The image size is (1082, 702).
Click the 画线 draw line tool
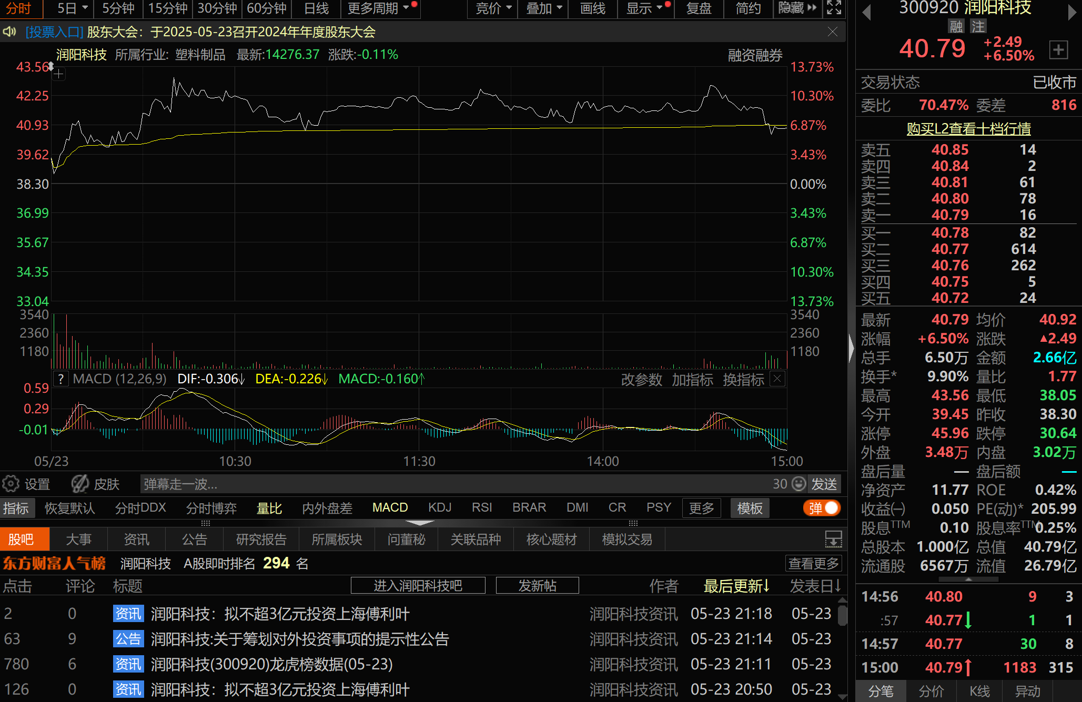click(x=593, y=8)
